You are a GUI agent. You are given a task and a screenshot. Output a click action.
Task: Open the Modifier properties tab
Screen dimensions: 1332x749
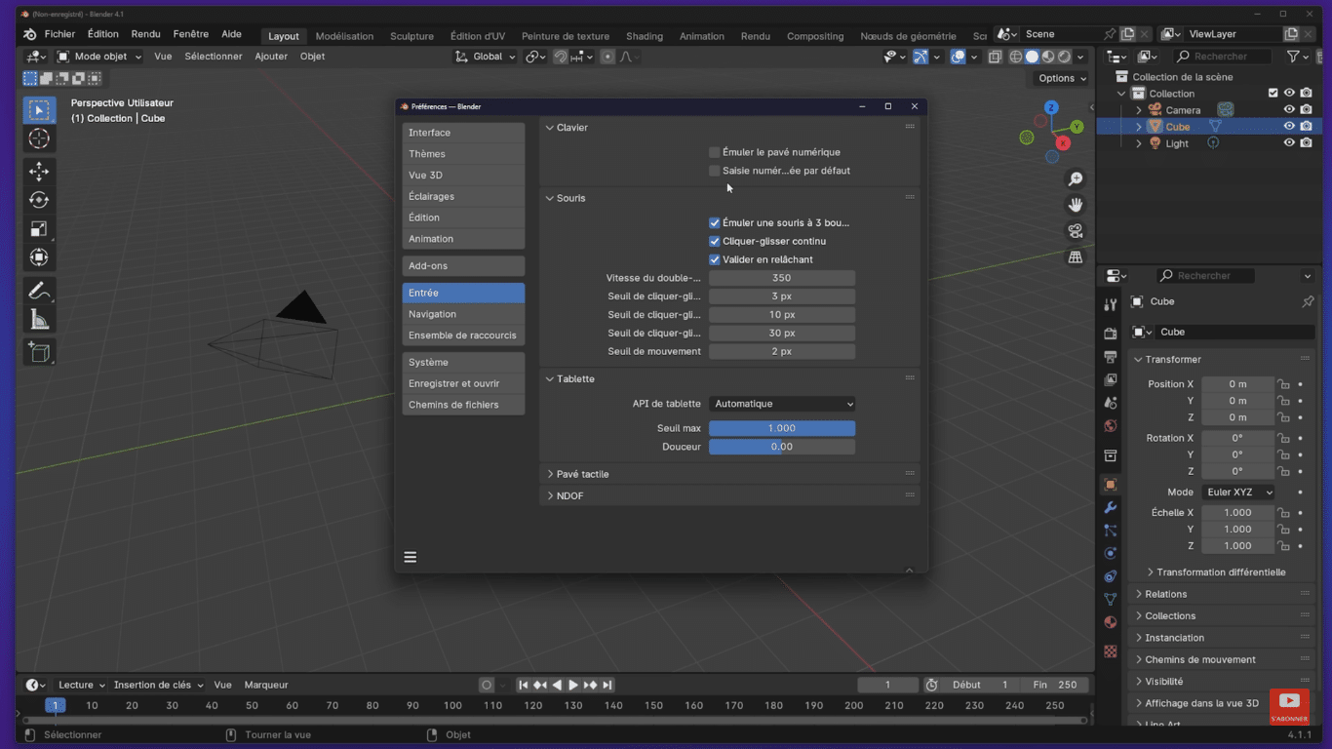1110,506
